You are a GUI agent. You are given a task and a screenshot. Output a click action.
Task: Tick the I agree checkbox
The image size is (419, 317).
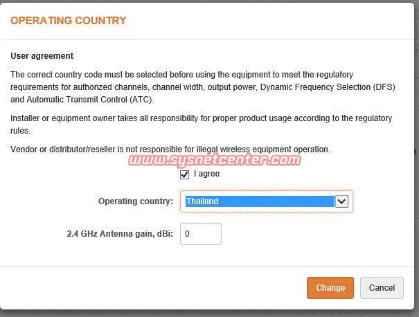(x=185, y=174)
